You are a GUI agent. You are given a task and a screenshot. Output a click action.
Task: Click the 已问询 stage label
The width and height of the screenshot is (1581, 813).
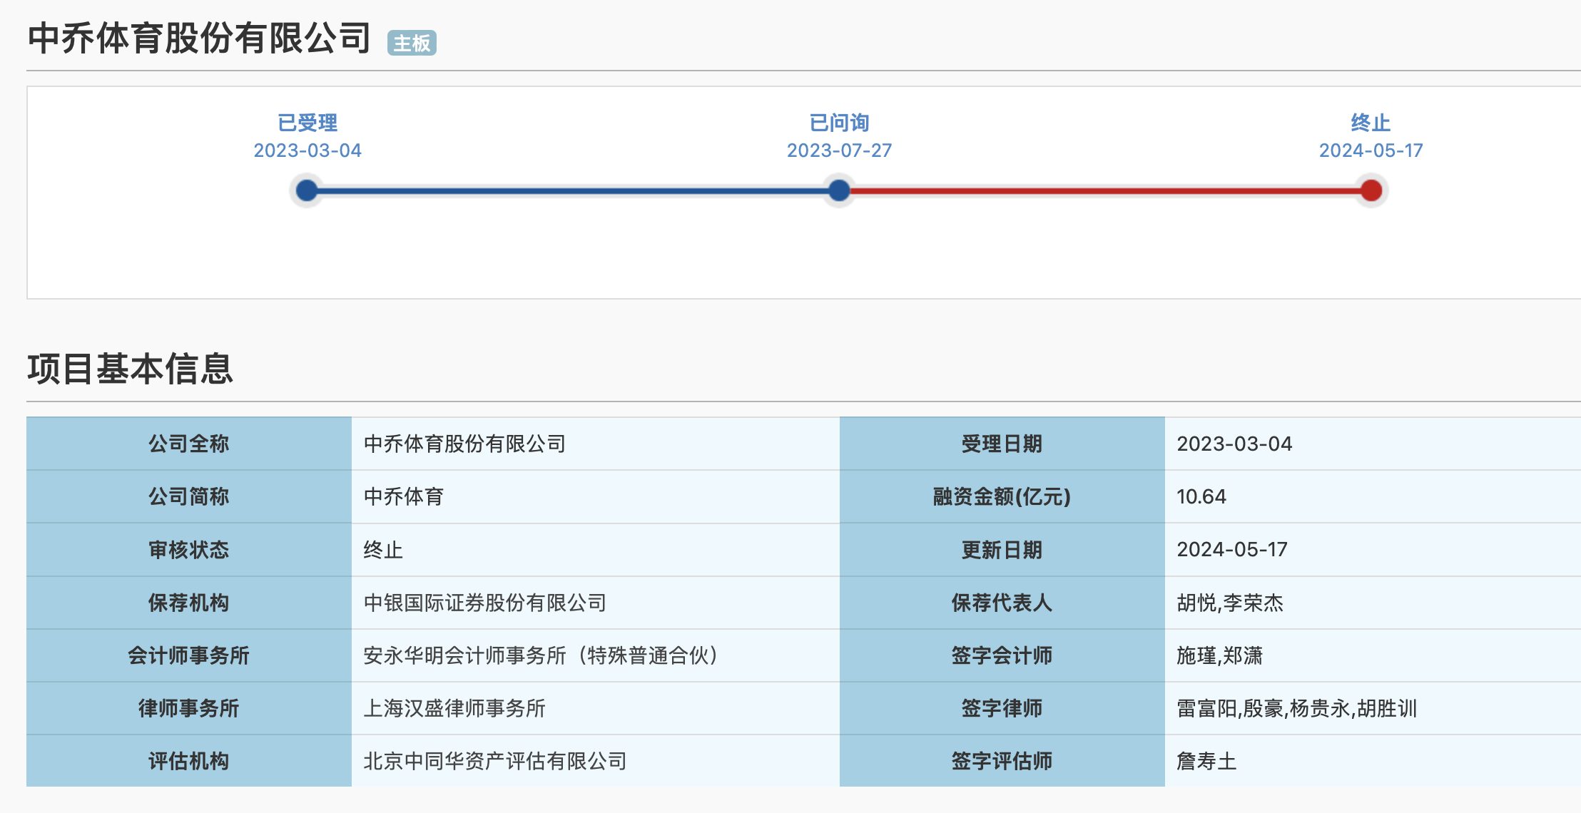coord(839,123)
